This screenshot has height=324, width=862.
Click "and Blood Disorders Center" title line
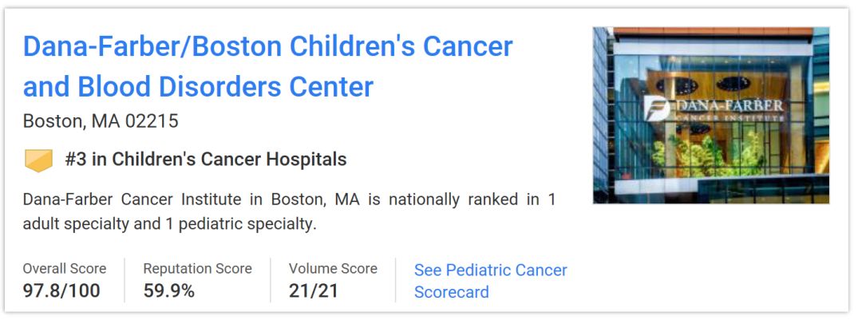click(x=198, y=86)
